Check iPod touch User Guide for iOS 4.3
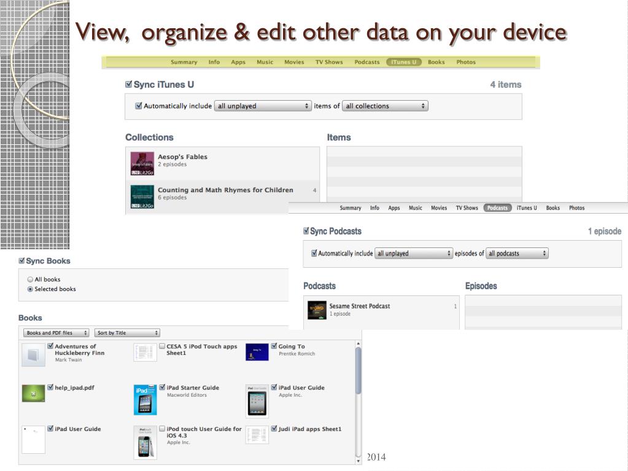 pos(162,429)
